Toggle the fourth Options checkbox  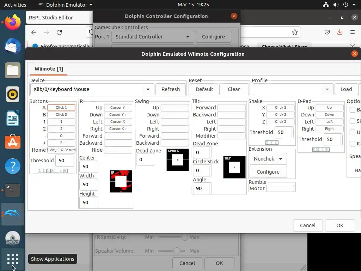click(352, 144)
